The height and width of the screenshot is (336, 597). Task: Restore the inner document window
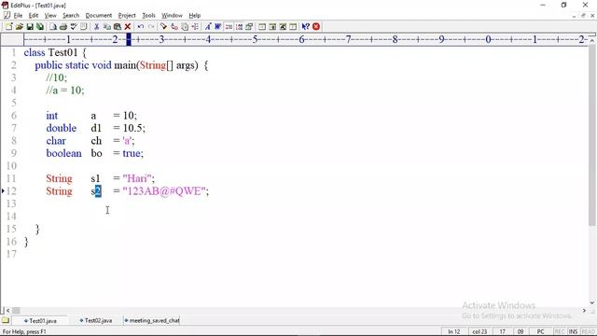click(x=583, y=16)
